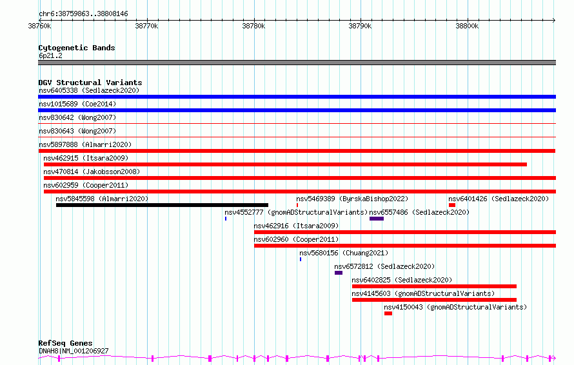Select the red bar under nsv470814

(x=300, y=178)
